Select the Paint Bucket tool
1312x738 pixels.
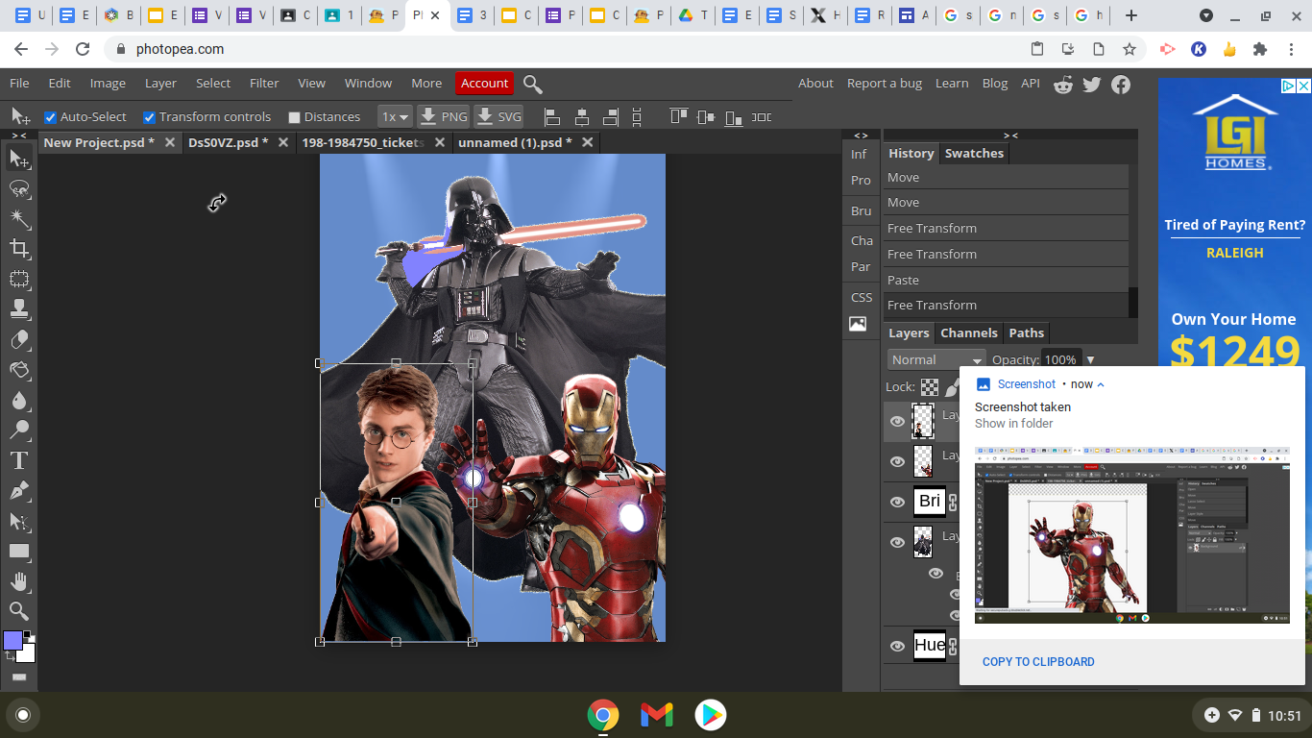pyautogui.click(x=19, y=370)
